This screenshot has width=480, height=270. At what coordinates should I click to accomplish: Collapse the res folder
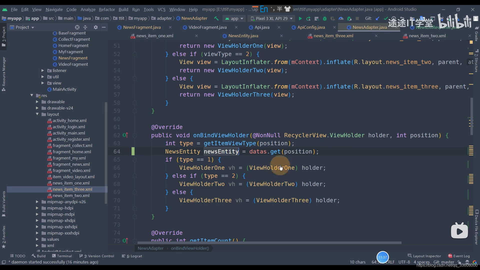[32, 95]
